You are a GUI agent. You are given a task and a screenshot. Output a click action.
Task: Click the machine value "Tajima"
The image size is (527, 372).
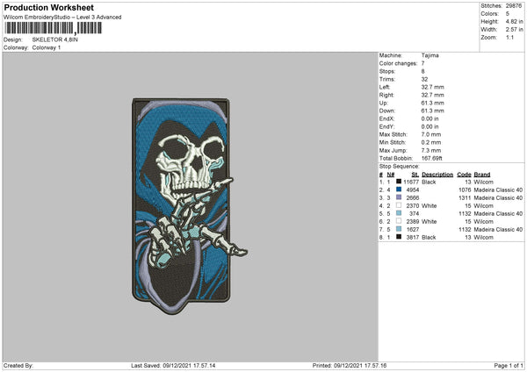(x=430, y=55)
